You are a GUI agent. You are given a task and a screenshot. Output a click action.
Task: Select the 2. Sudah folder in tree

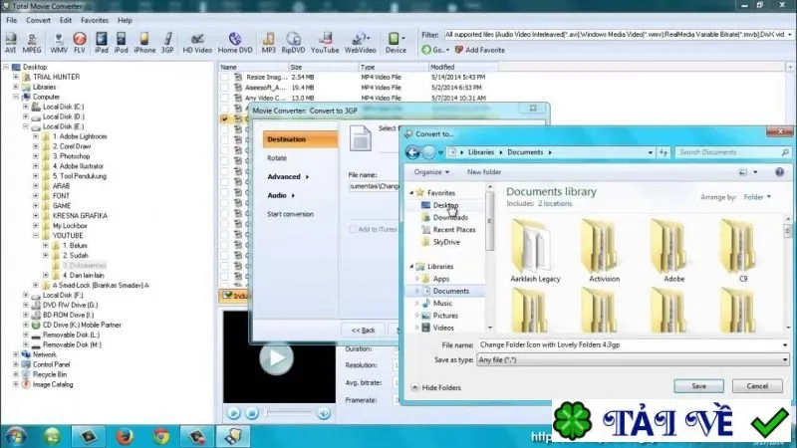click(76, 256)
